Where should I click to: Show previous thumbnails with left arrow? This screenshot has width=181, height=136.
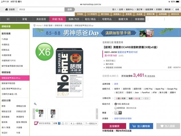(34, 114)
